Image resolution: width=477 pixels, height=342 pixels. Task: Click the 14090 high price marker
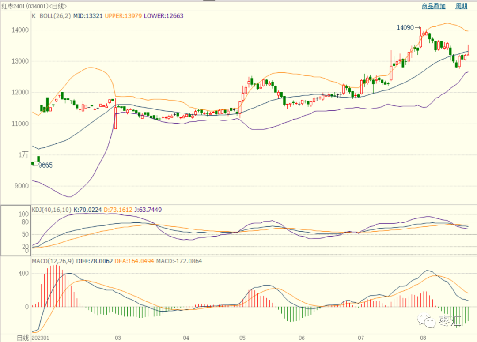(405, 28)
